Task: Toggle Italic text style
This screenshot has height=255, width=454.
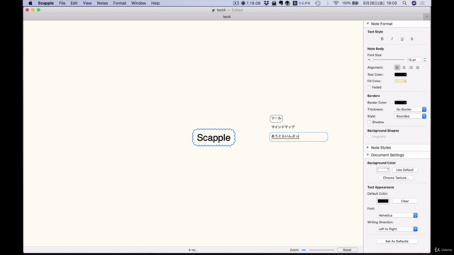Action: (392, 39)
